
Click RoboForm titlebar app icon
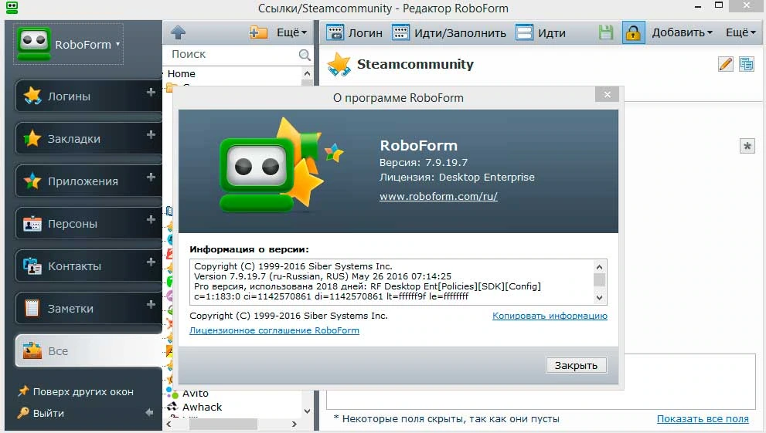(12, 8)
